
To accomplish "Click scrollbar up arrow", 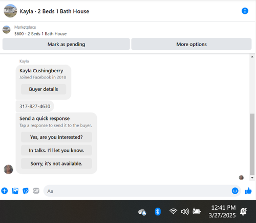I will 252,57.
